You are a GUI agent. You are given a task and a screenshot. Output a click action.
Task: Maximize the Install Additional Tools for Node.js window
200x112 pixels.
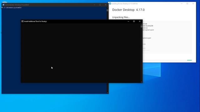pos(134,21)
